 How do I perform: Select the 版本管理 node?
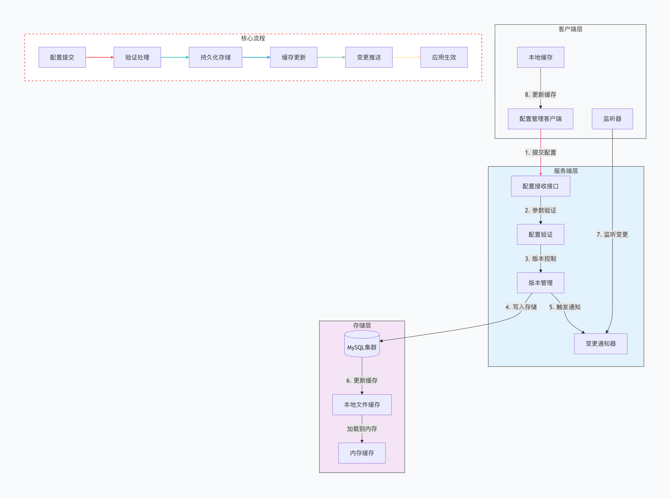(x=540, y=283)
